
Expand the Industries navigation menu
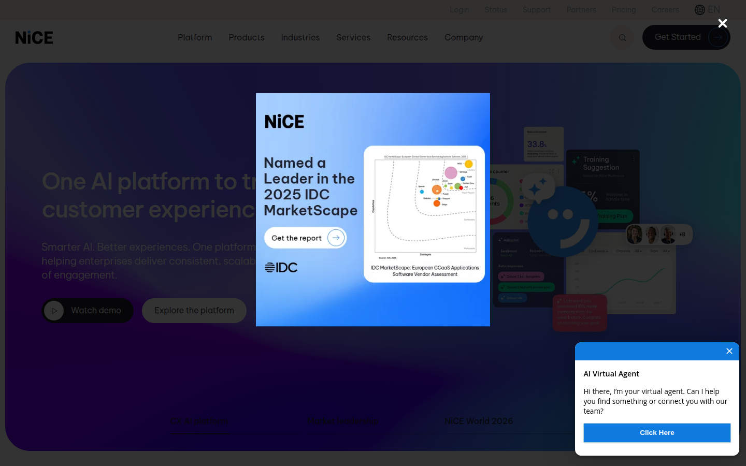pyautogui.click(x=300, y=37)
